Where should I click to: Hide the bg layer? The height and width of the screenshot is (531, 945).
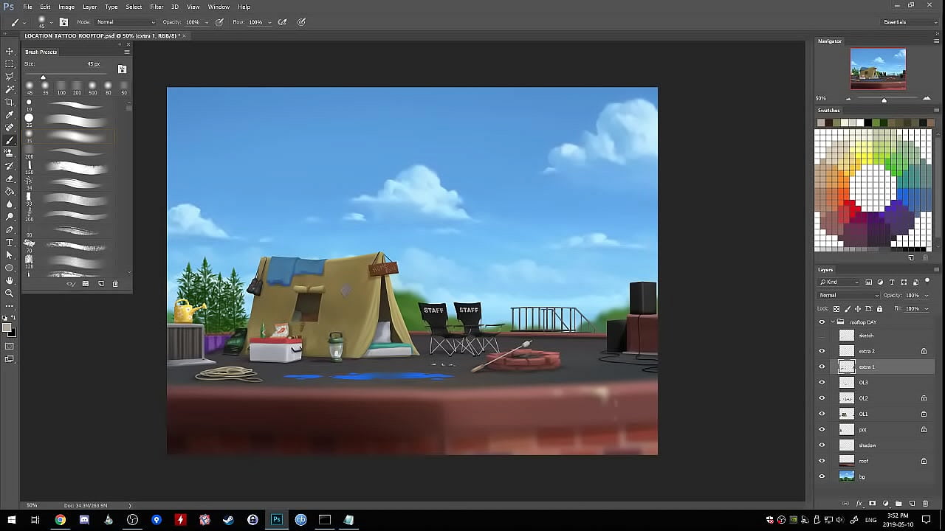[x=822, y=476]
